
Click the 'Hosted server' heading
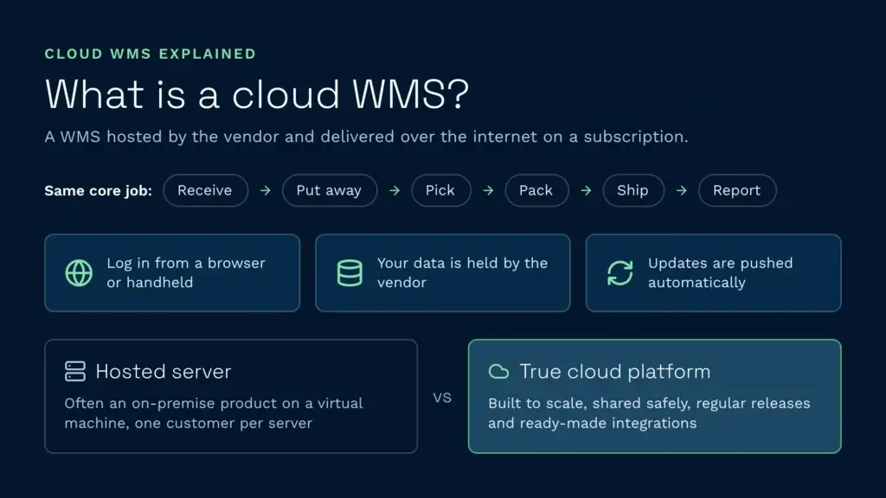pyautogui.click(x=164, y=372)
